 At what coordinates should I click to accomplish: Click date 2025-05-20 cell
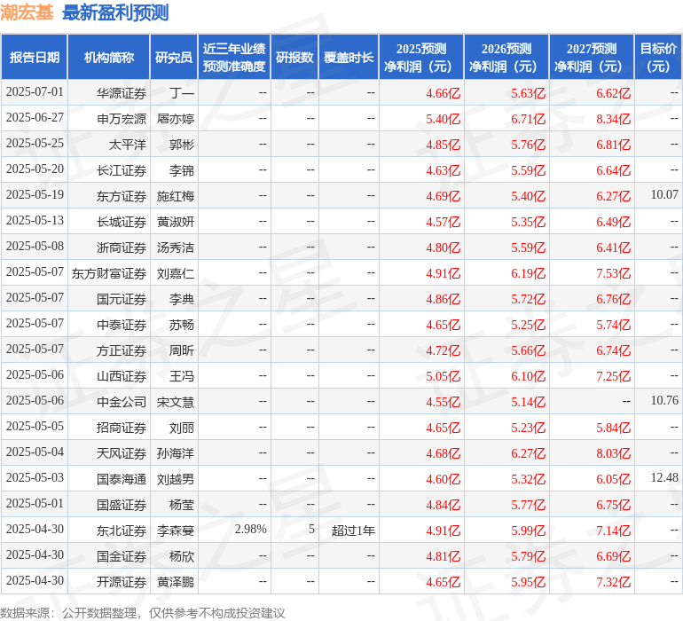[x=35, y=169]
